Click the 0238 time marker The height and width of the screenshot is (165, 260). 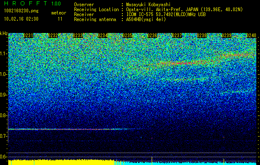tap(202, 35)
